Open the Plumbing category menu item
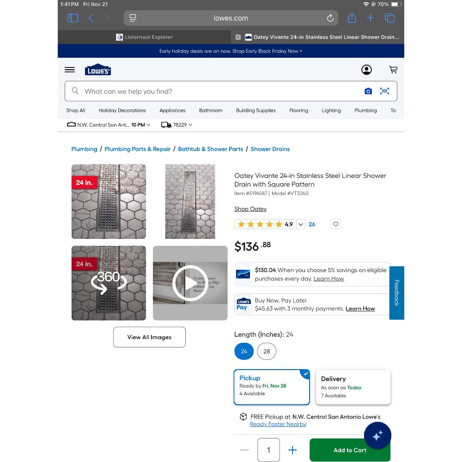462x462 pixels. coord(365,110)
